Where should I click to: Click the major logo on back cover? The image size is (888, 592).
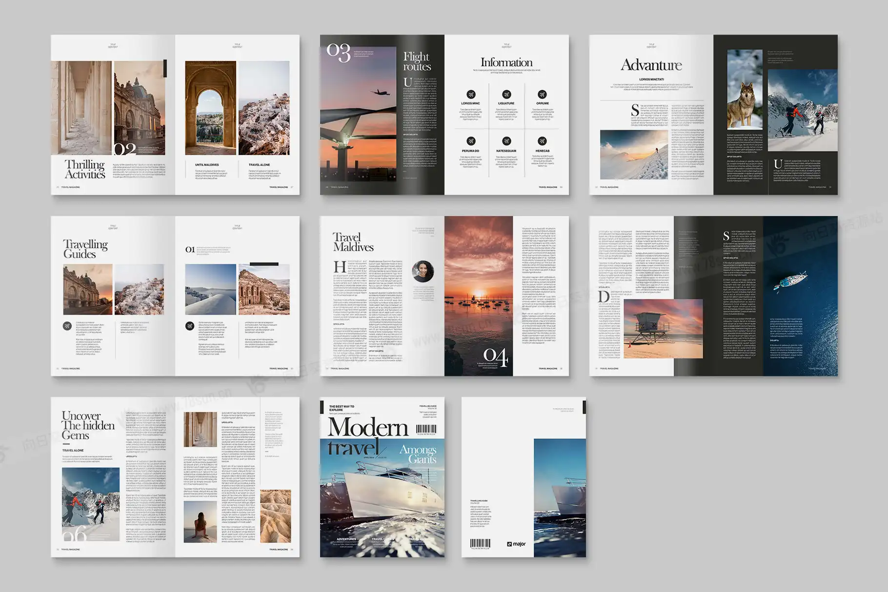pos(516,544)
